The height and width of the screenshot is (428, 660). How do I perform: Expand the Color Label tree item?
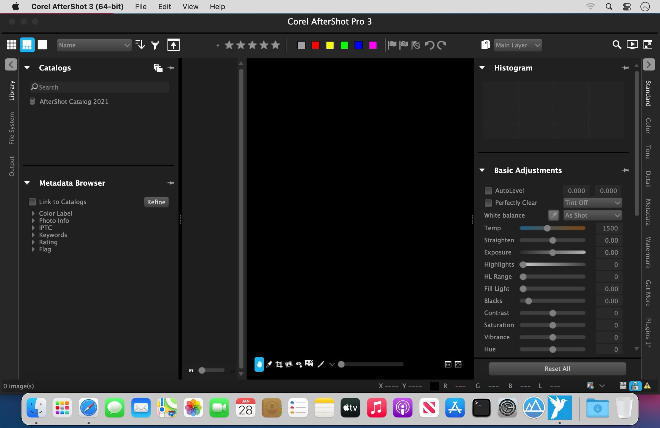(33, 213)
